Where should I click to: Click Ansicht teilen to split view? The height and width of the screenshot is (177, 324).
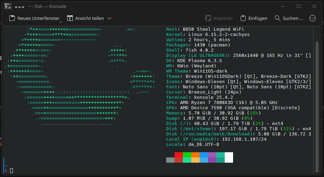point(86,18)
